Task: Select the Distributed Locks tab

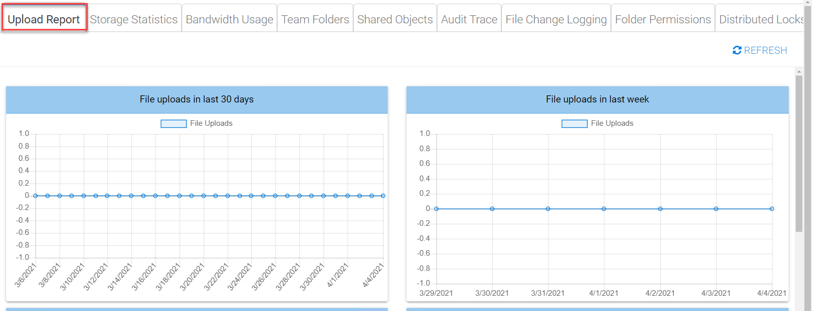Action: pos(760,19)
